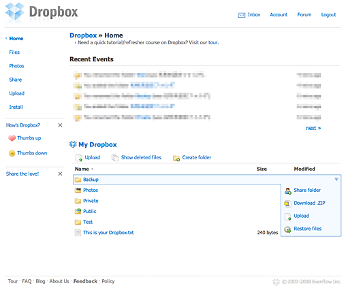The height and width of the screenshot is (290, 348).
Task: Click the Dropbox breadcrumb link
Action: tap(83, 35)
